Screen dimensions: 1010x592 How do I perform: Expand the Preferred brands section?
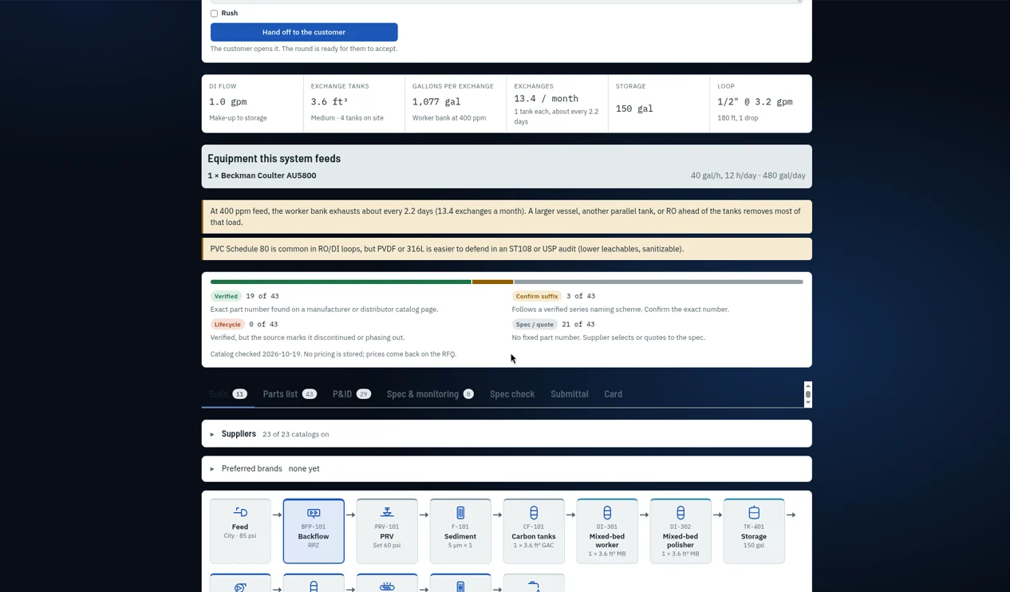coord(507,469)
